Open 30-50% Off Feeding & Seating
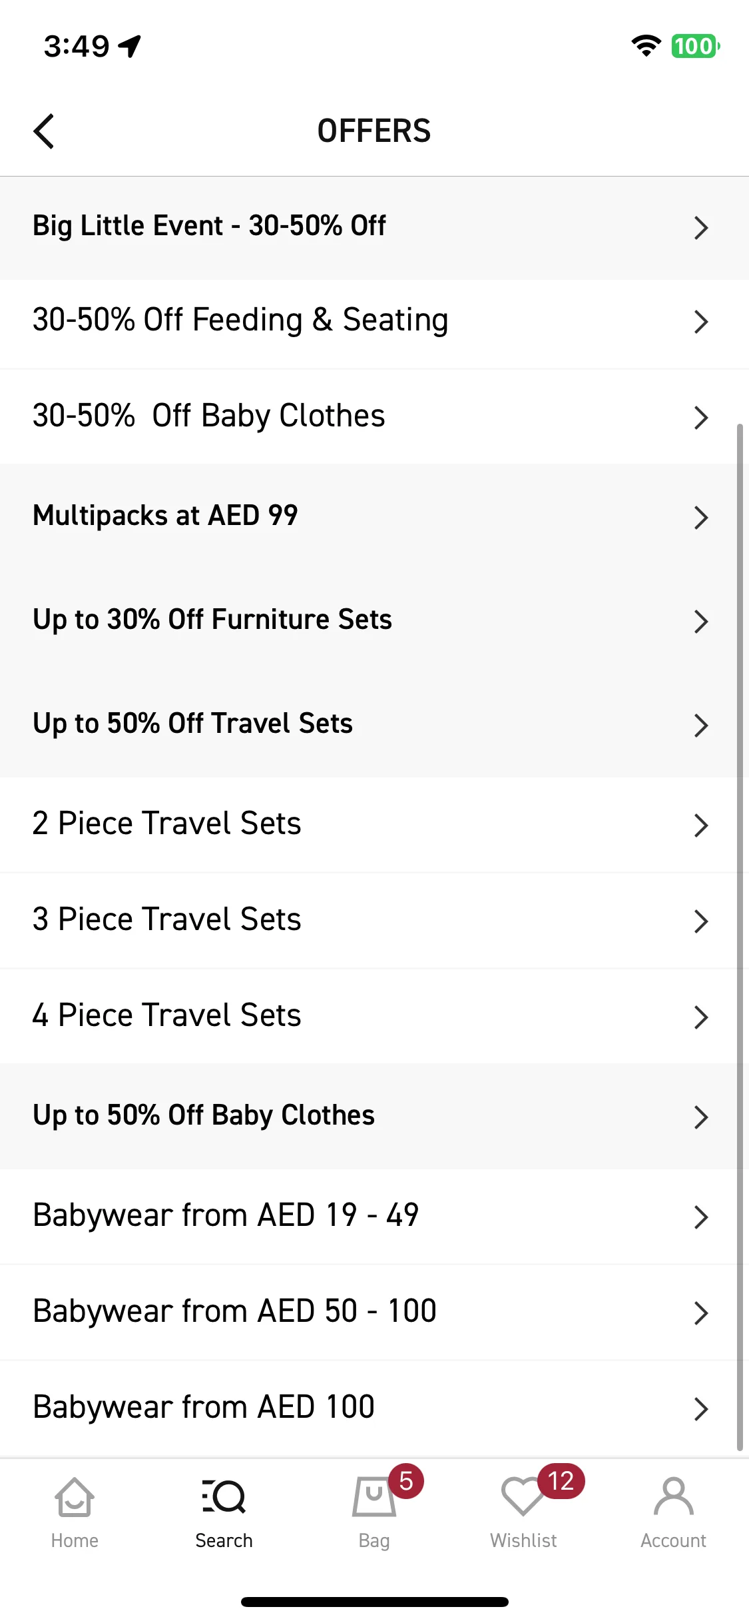This screenshot has height=1623, width=749. coord(374,321)
